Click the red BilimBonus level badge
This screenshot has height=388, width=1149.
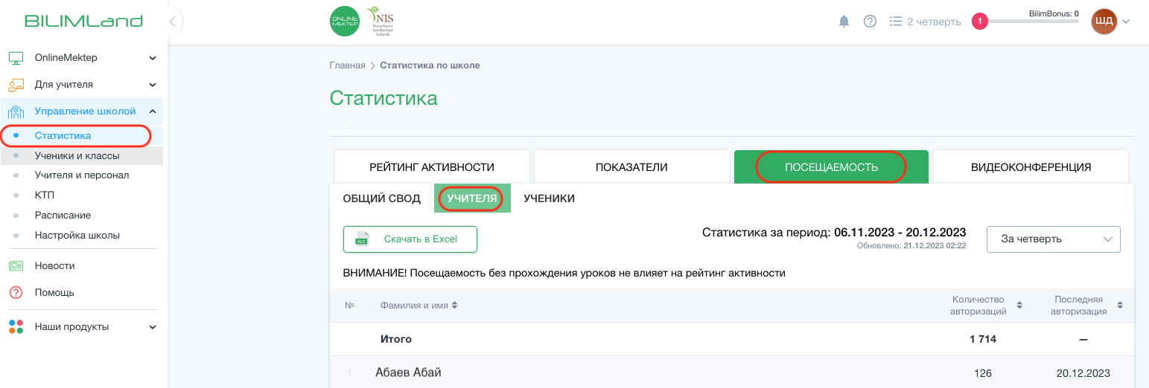coord(980,22)
